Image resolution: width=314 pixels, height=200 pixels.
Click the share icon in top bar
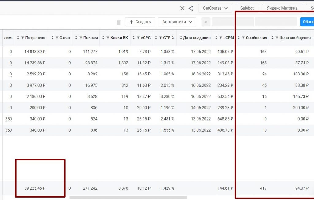tap(191, 8)
